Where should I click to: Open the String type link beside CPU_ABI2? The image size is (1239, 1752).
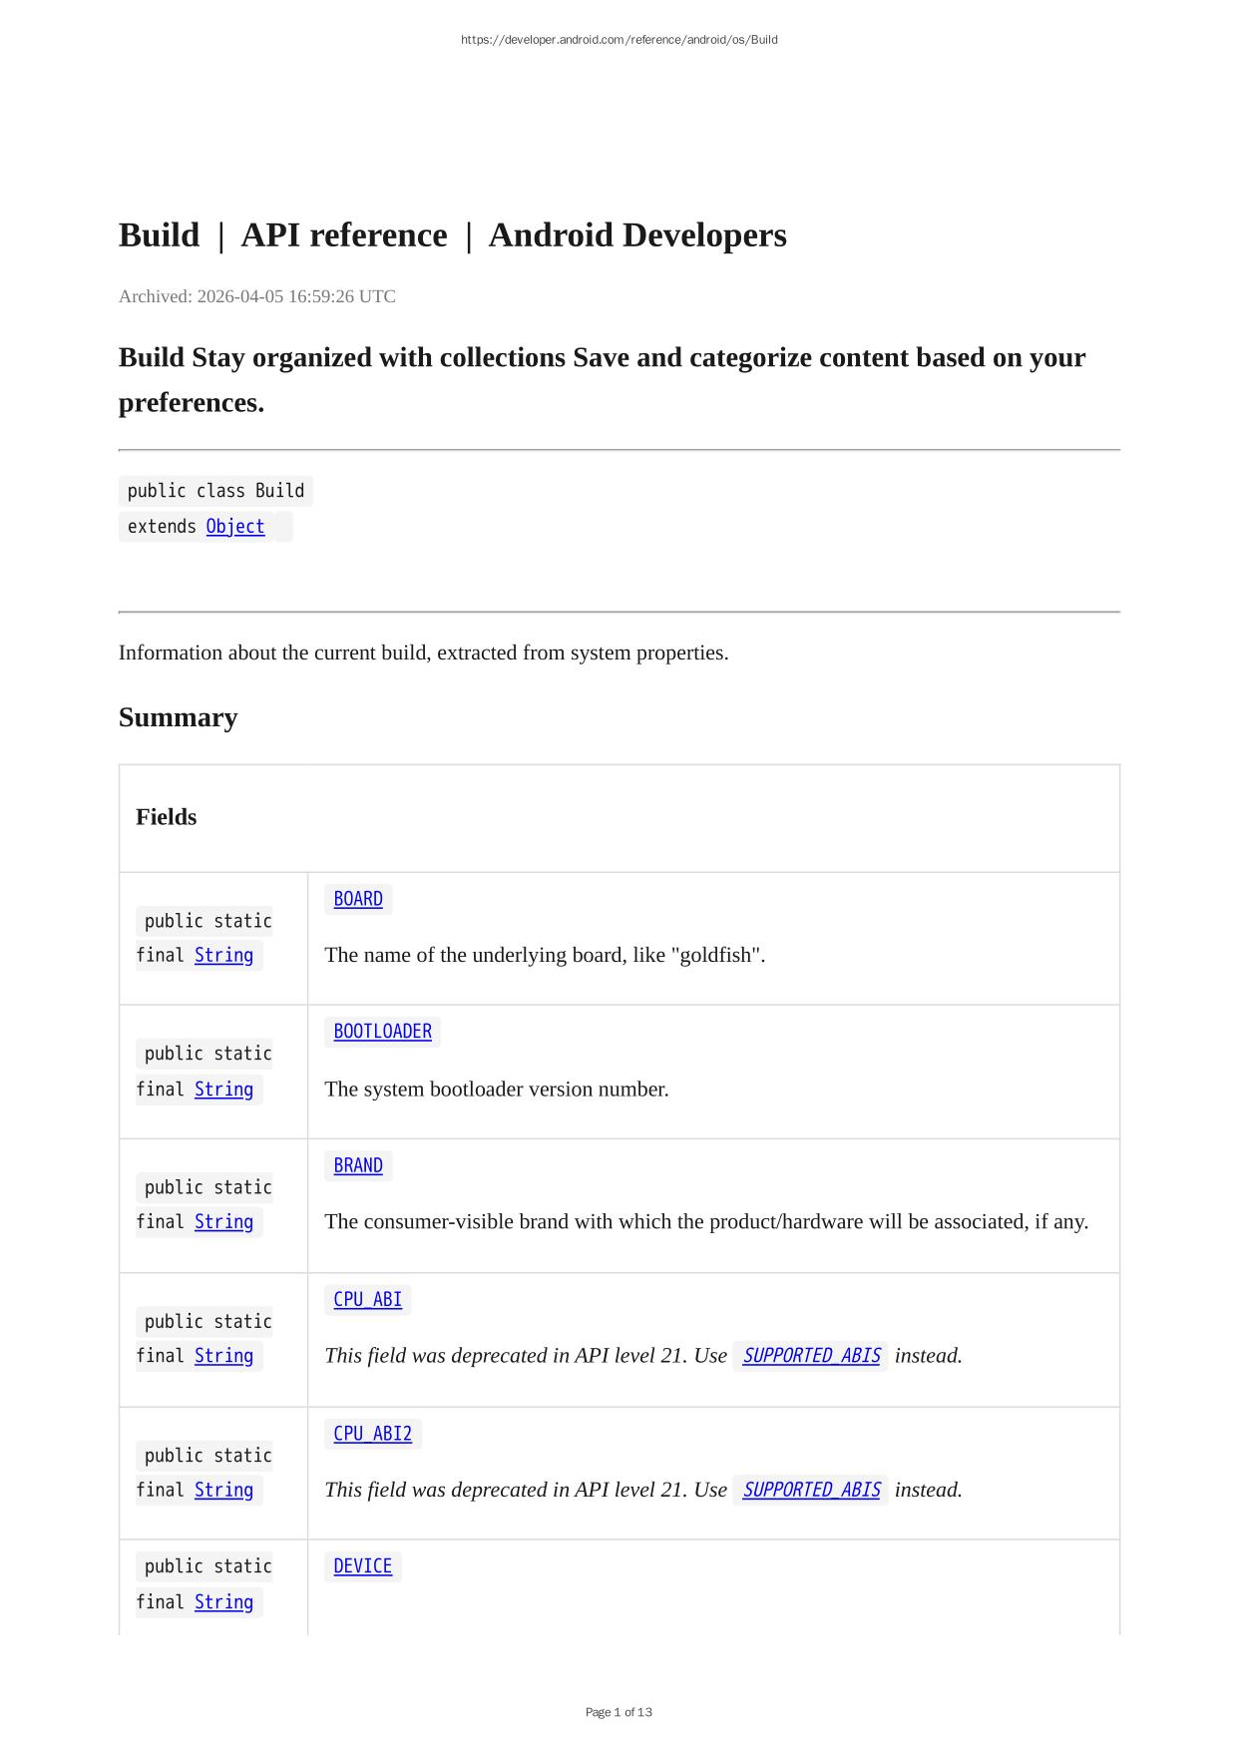coord(223,1490)
